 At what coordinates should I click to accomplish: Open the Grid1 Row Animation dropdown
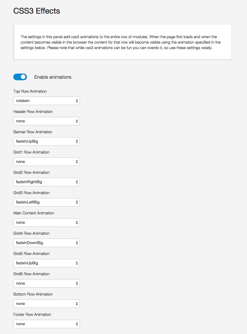click(47, 162)
